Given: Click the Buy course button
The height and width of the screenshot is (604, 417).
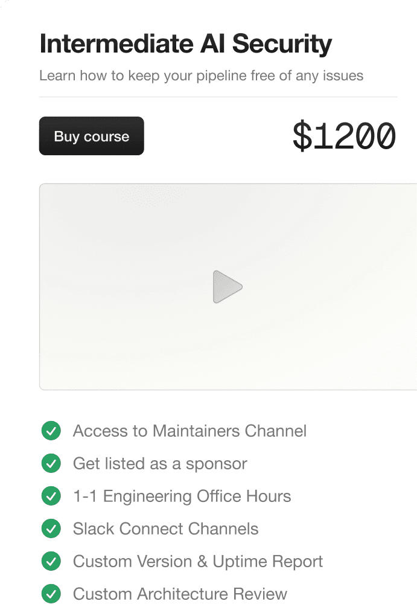Looking at the screenshot, I should pyautogui.click(x=91, y=136).
